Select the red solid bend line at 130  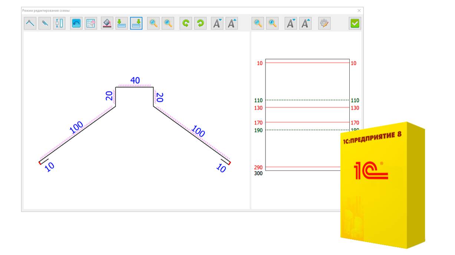tap(307, 108)
